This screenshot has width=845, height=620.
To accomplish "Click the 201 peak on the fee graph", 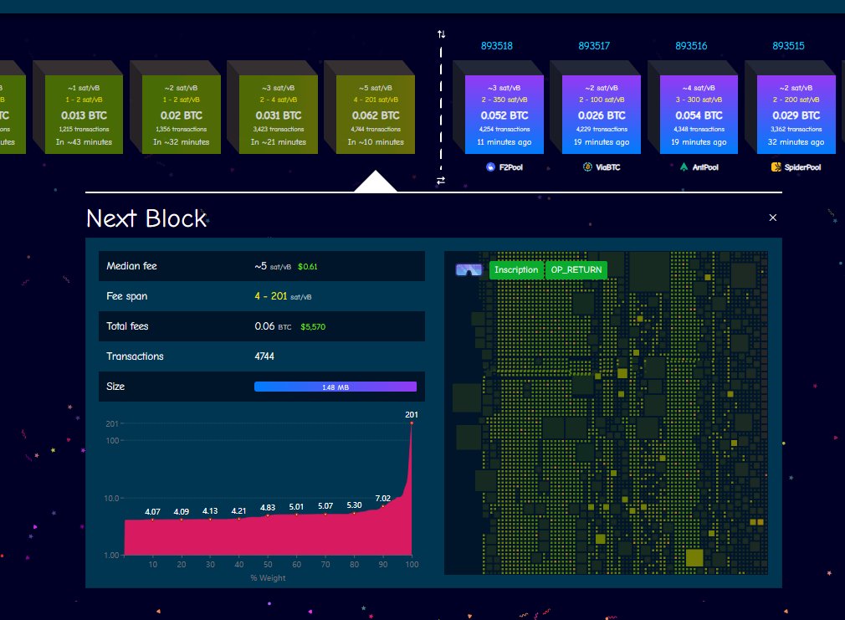I will click(x=412, y=423).
